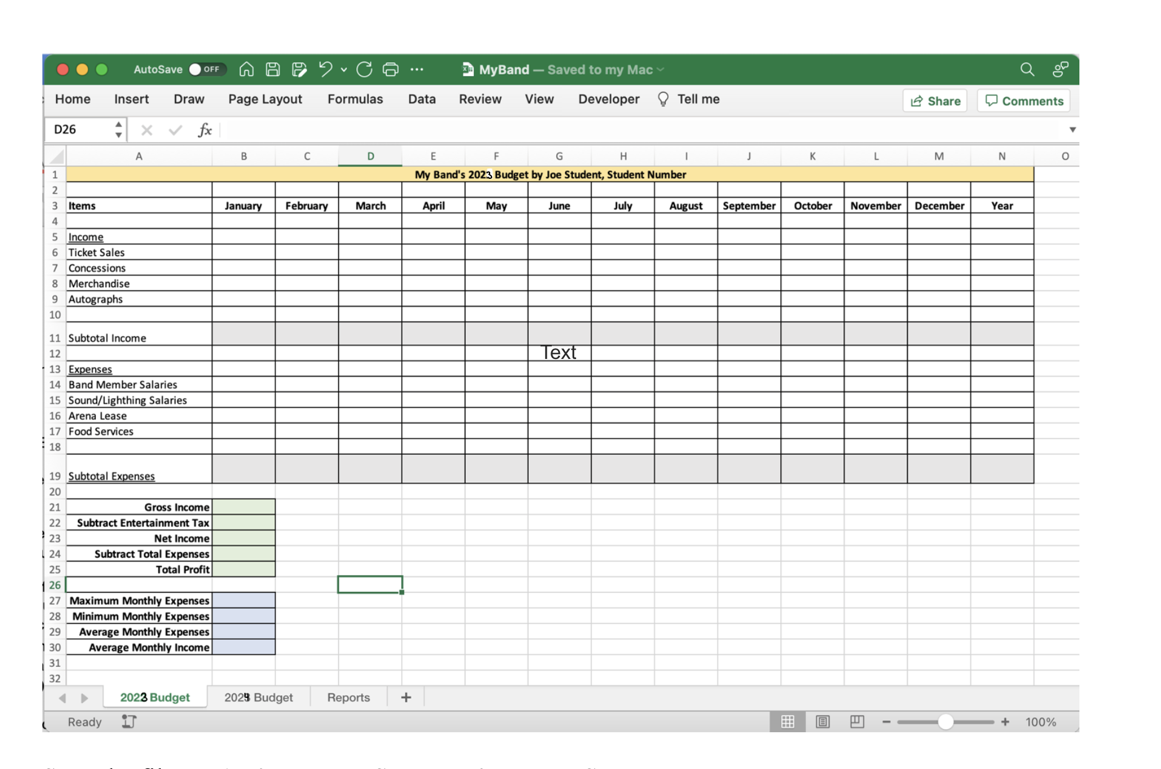Open the Print icon
1161x769 pixels.
coord(391,69)
